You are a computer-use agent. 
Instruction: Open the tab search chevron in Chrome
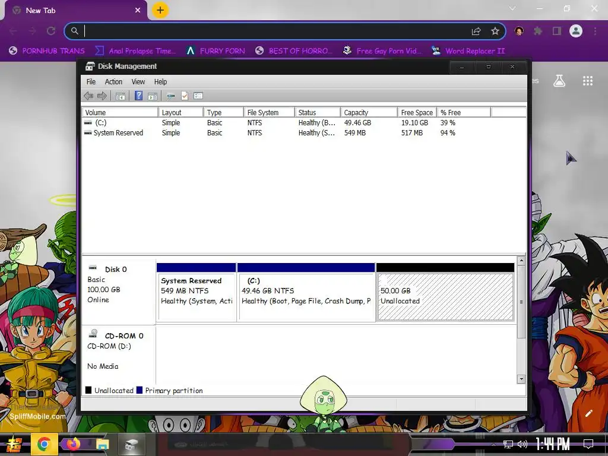(512, 8)
